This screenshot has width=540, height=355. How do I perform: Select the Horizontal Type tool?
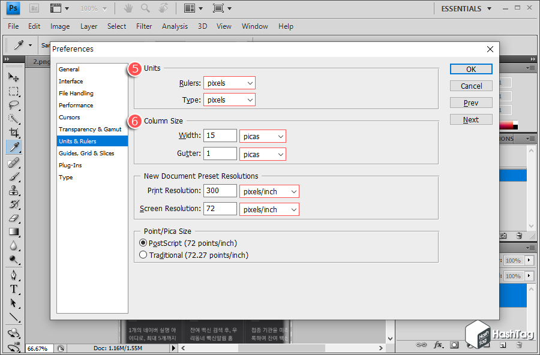click(x=13, y=289)
